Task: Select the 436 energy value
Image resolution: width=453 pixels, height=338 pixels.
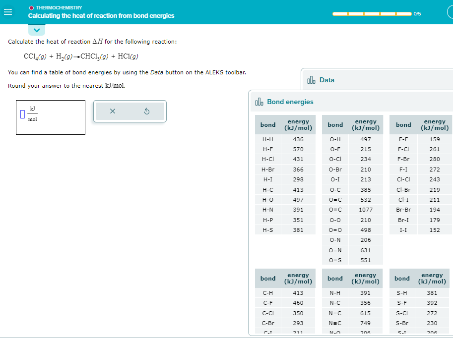Action: (298, 139)
